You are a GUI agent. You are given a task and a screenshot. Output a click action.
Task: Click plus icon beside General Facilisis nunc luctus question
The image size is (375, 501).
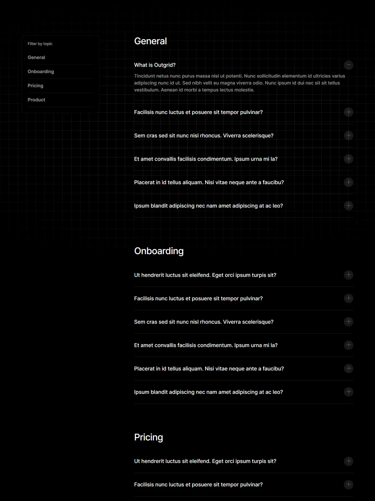[x=348, y=112]
